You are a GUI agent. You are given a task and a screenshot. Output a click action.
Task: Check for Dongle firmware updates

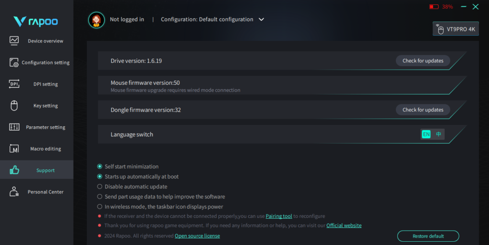coord(423,110)
